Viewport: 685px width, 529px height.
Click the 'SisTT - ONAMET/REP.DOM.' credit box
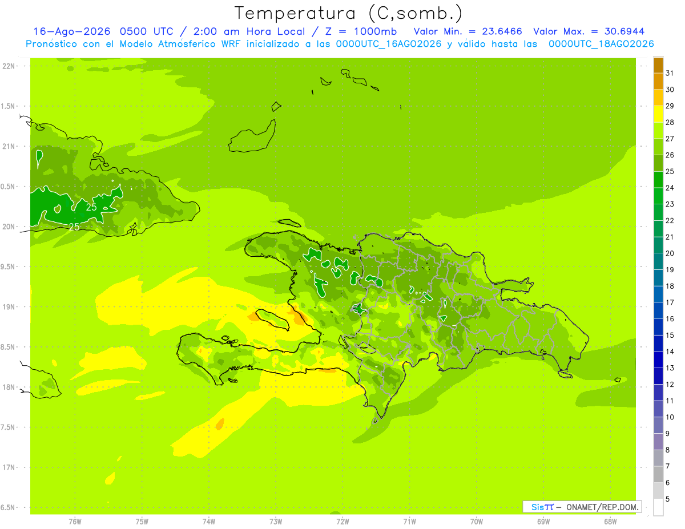point(582,507)
